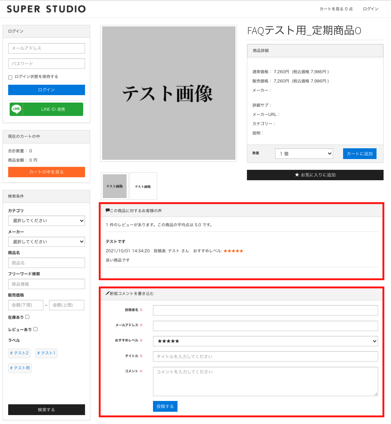
Task: Click the 金額(上限) field
Action: (66, 305)
